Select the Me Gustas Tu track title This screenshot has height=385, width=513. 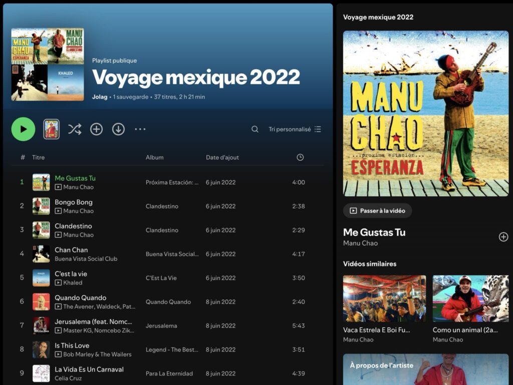(x=75, y=178)
